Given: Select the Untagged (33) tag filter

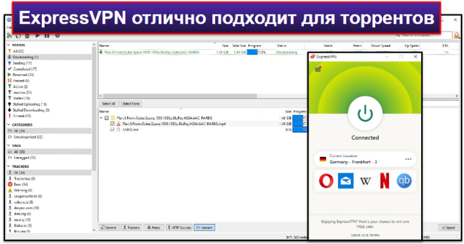Looking at the screenshot, I should [x=49, y=158].
